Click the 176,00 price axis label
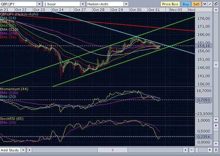Screen dimensions: 220x156 tap(204, 19)
